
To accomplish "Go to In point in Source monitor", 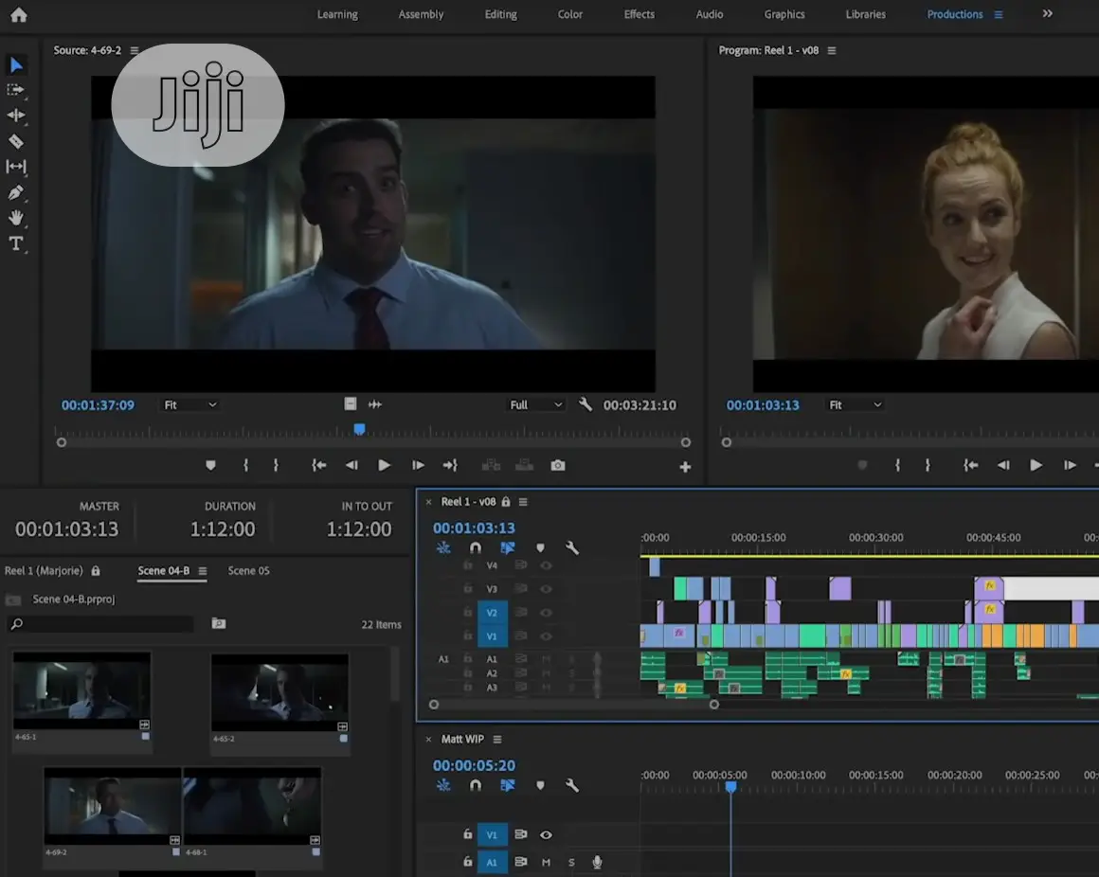I will 319,465.
